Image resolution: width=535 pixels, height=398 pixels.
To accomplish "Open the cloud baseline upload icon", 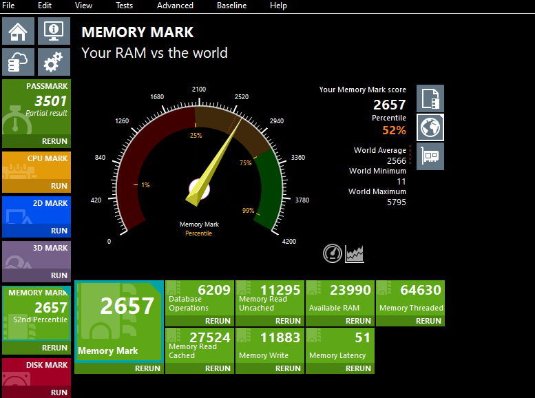I will point(18,62).
